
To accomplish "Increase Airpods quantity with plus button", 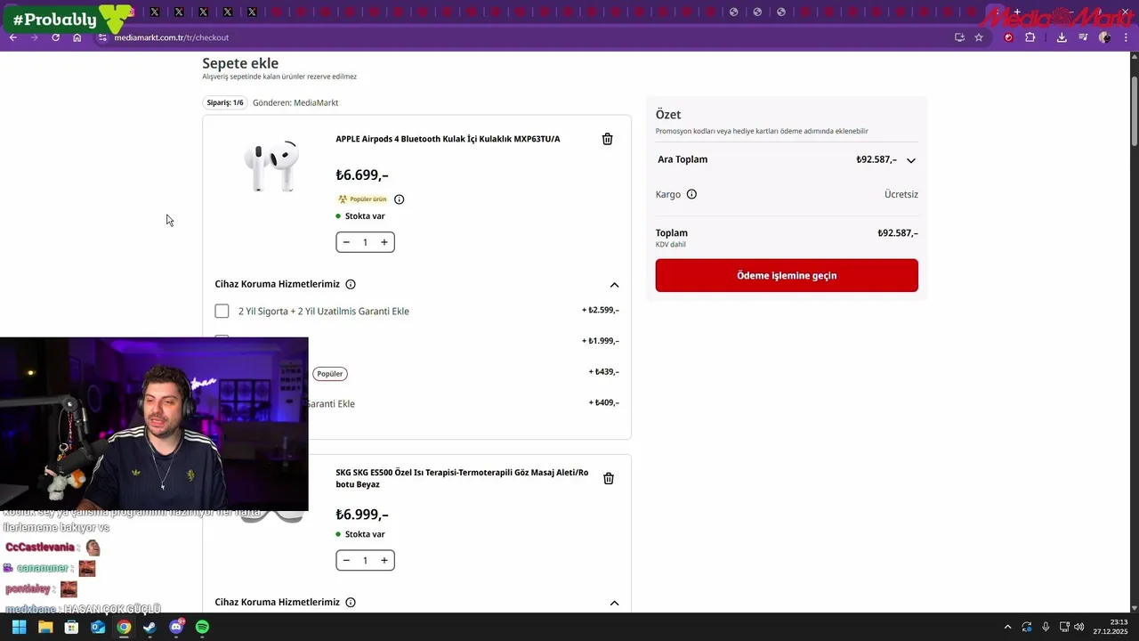I will tap(384, 242).
